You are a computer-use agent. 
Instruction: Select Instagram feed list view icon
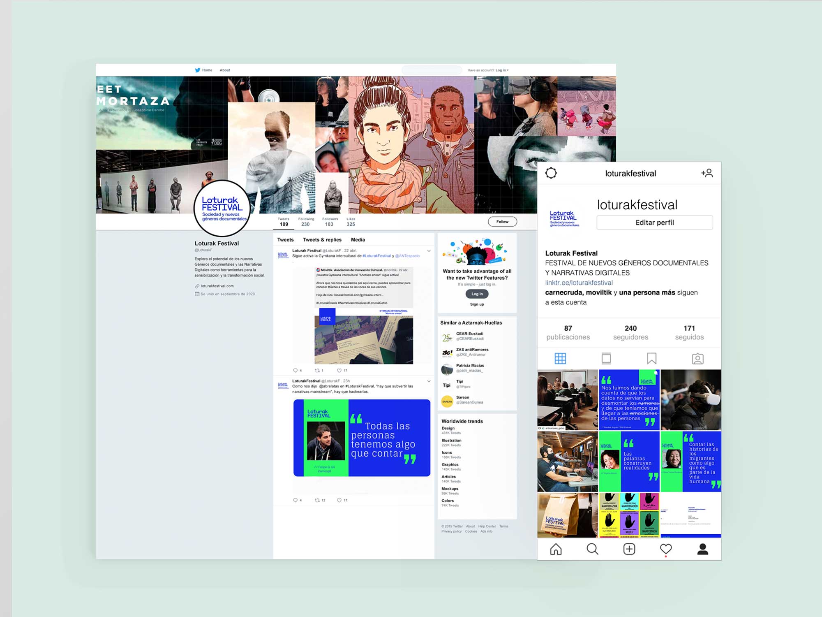click(x=606, y=359)
